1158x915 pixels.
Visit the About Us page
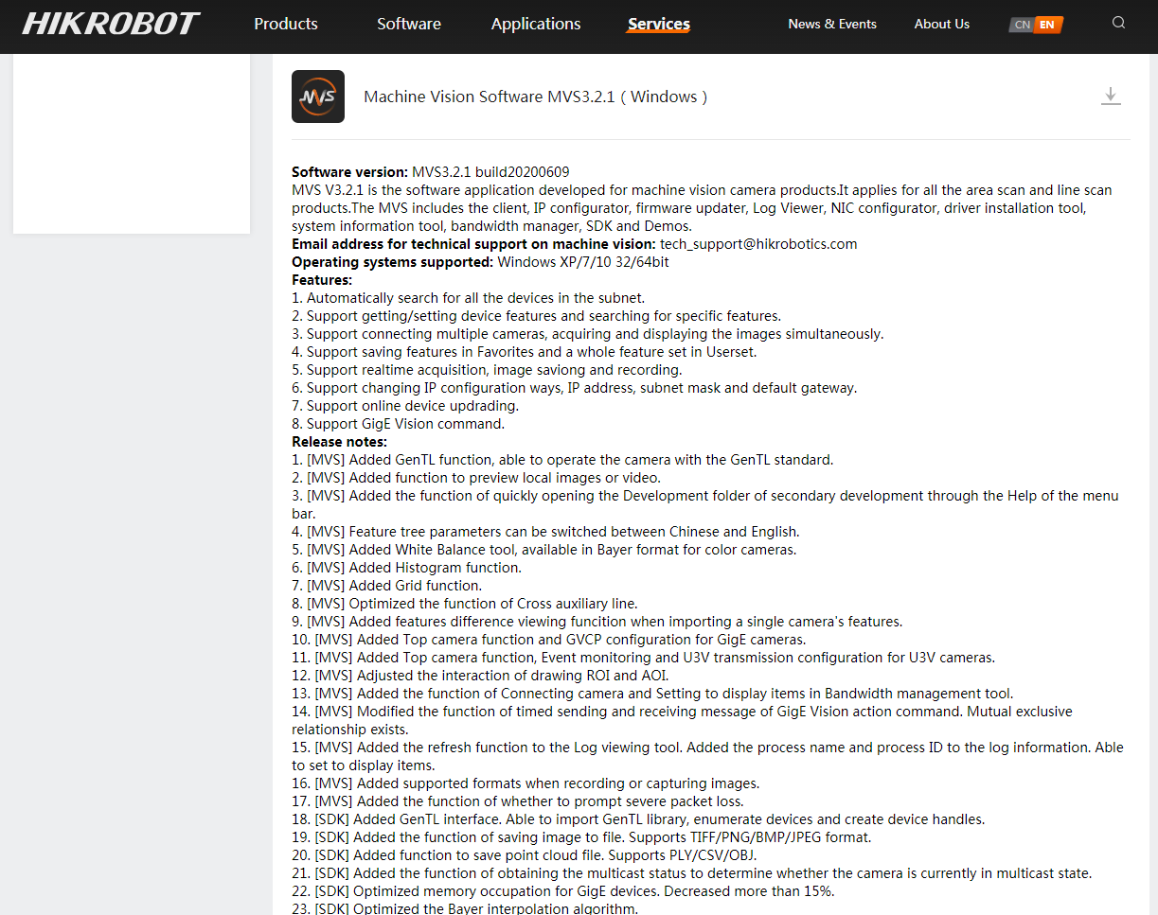(x=942, y=24)
